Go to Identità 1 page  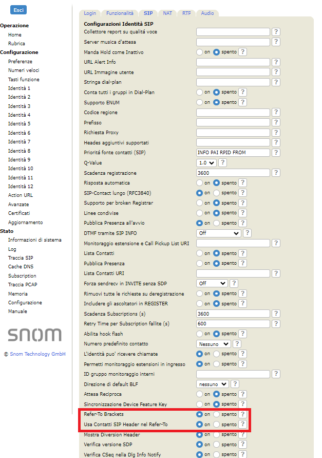[20, 88]
